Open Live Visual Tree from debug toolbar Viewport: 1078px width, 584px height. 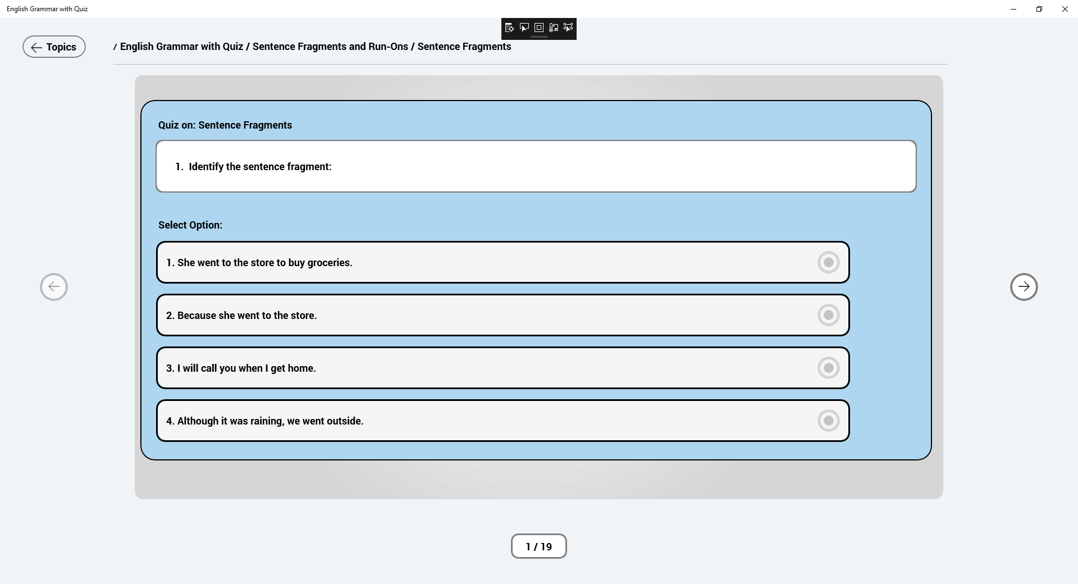[509, 28]
